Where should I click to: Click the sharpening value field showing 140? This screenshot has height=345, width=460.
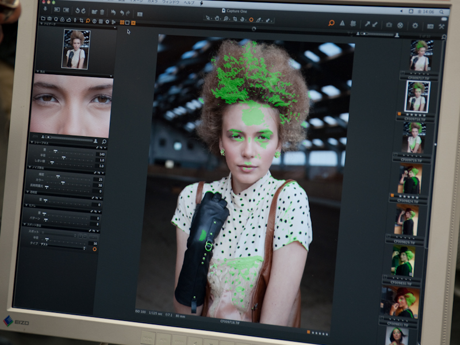102,154
